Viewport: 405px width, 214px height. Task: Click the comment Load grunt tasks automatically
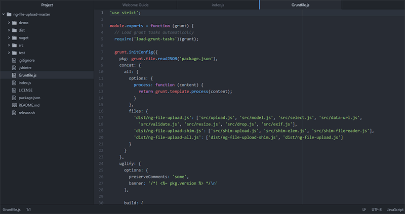coord(154,32)
